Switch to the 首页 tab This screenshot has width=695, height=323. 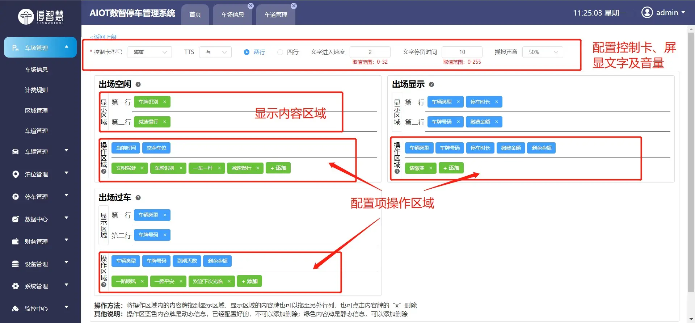[x=195, y=14]
